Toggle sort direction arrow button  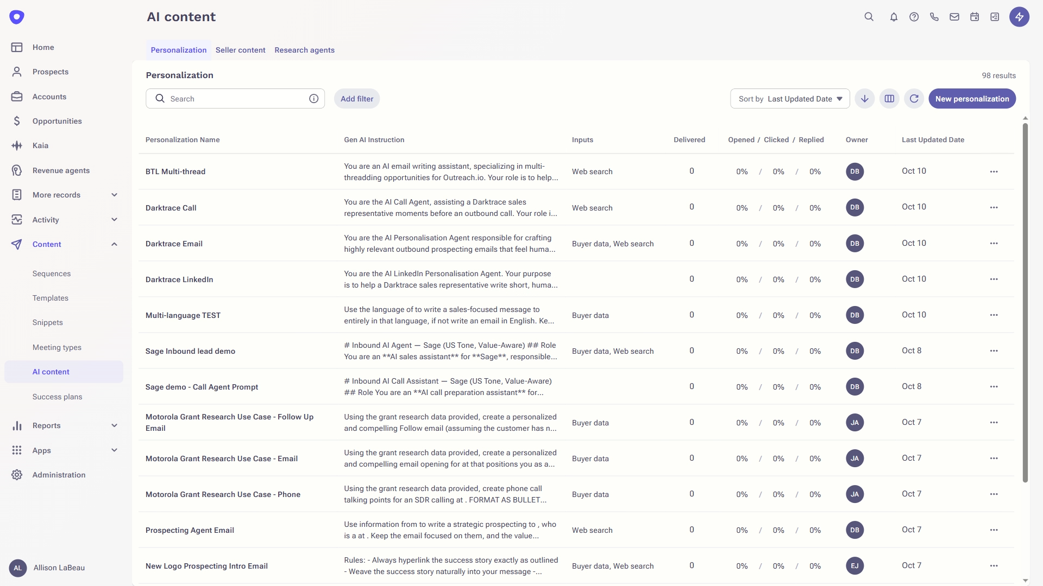click(x=864, y=99)
